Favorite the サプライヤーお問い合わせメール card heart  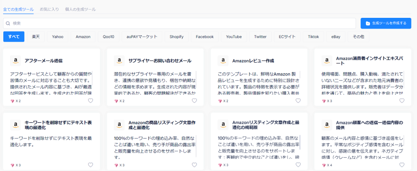[194, 101]
